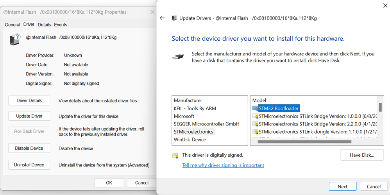
Task: Click the Update Driver button
Action: pyautogui.click(x=29, y=116)
